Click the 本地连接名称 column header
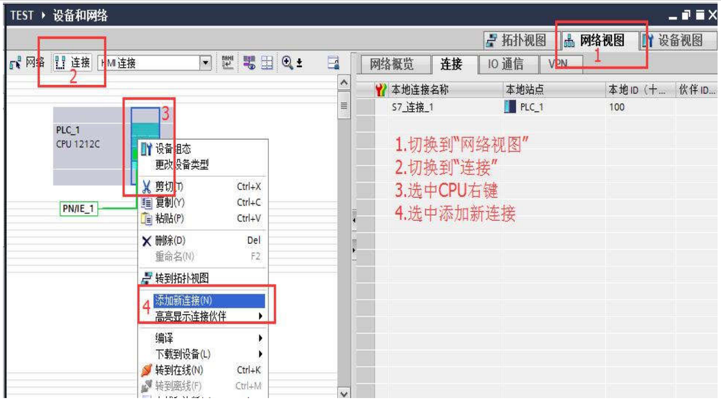This screenshot has height=401, width=721. [419, 89]
